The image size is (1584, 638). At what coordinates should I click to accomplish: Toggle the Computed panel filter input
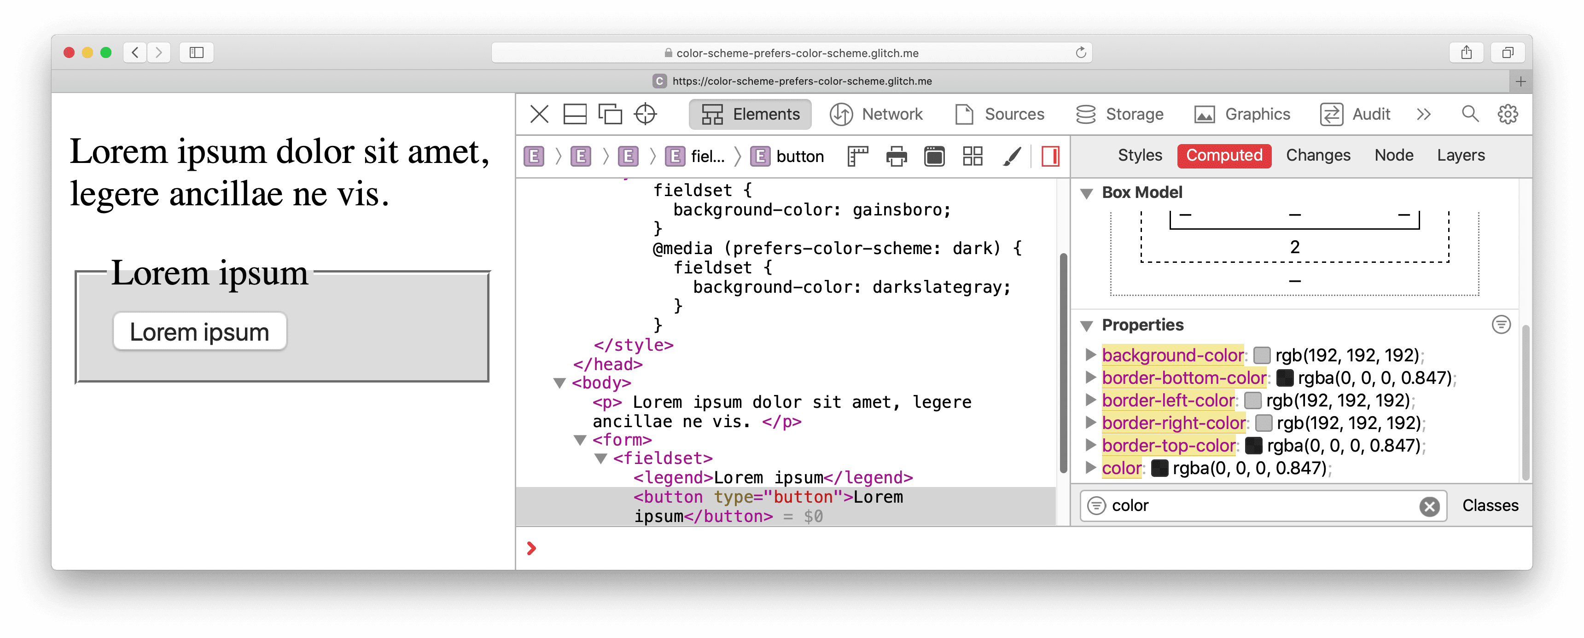click(x=1098, y=506)
